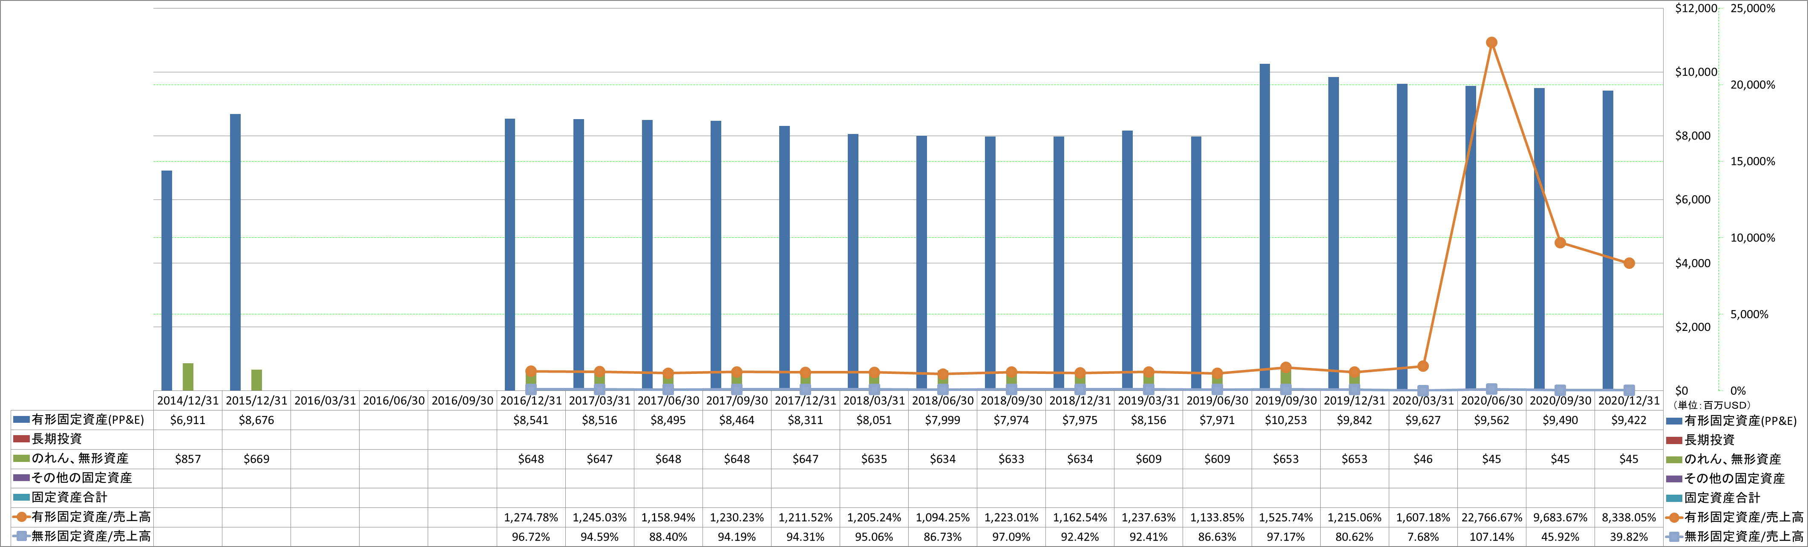Select the goodwill cell $857
Screen dimensions: 1808x547
point(188,459)
